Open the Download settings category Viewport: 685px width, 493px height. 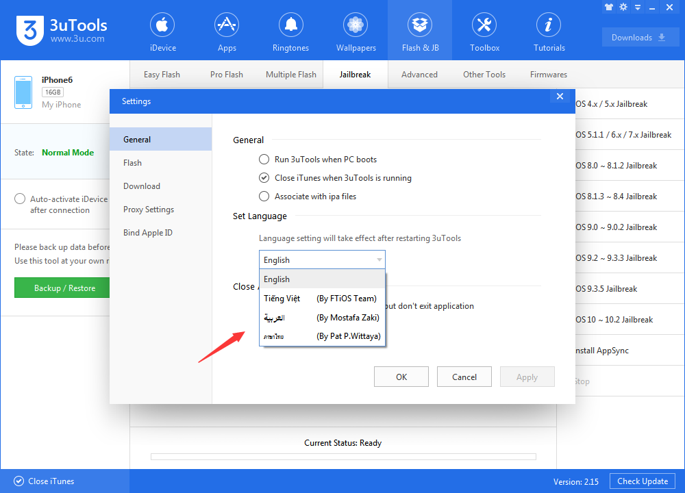(161, 186)
